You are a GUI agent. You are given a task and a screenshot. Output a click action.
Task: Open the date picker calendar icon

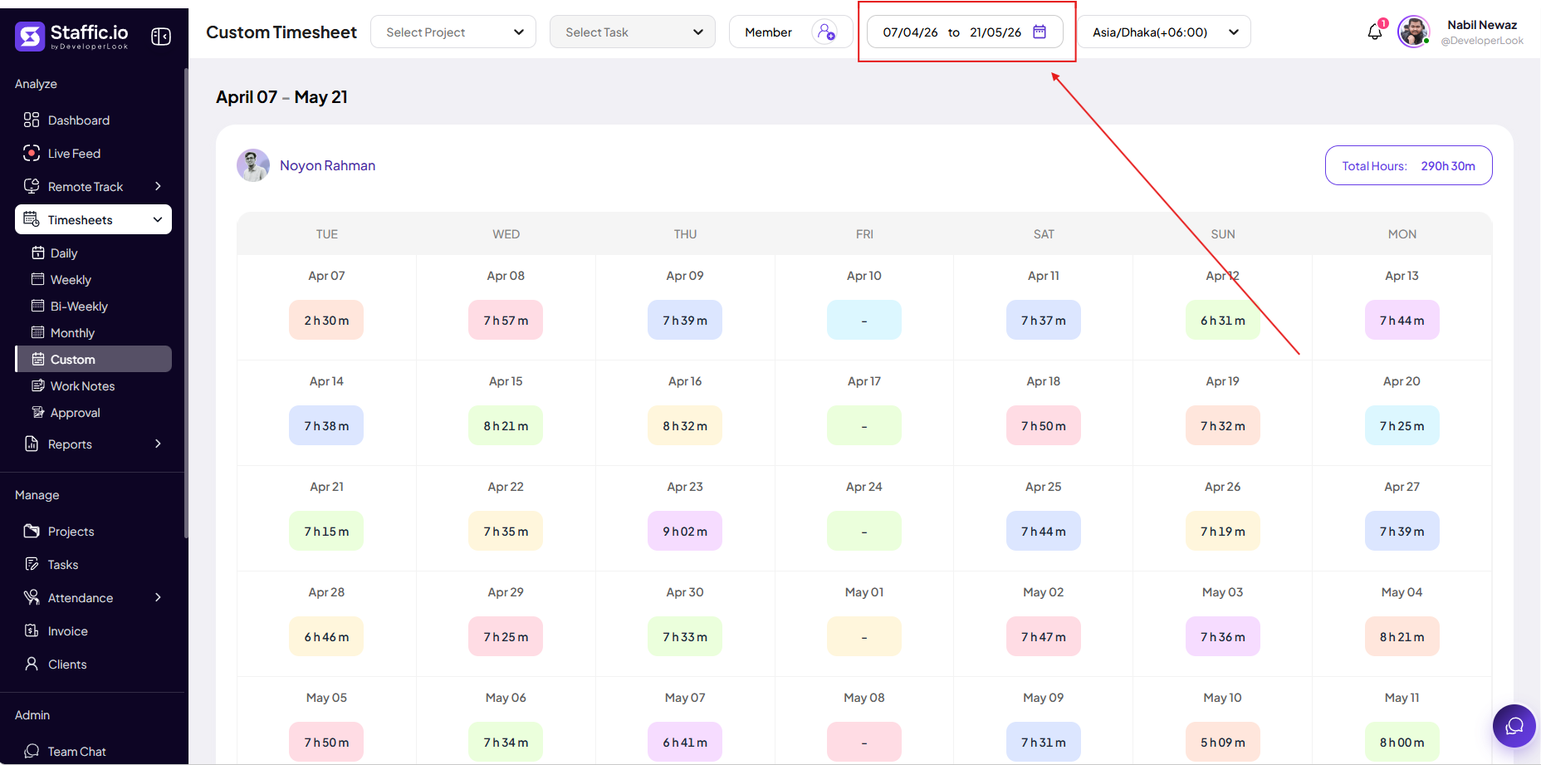coord(1040,32)
